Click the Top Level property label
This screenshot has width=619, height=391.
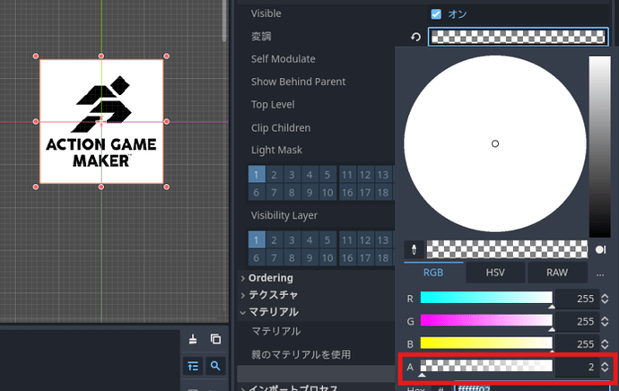tap(273, 105)
